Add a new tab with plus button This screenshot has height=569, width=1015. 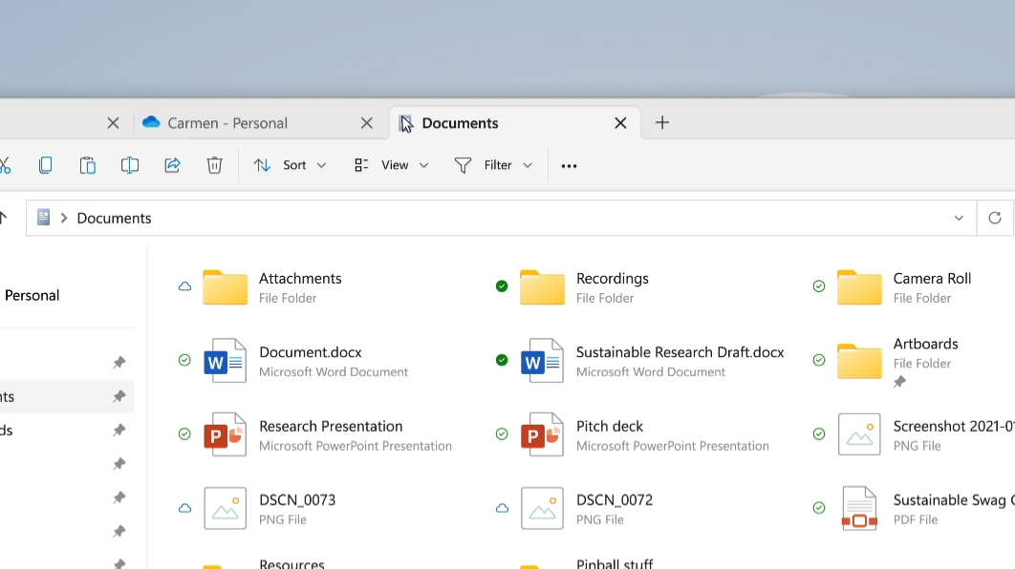click(662, 122)
